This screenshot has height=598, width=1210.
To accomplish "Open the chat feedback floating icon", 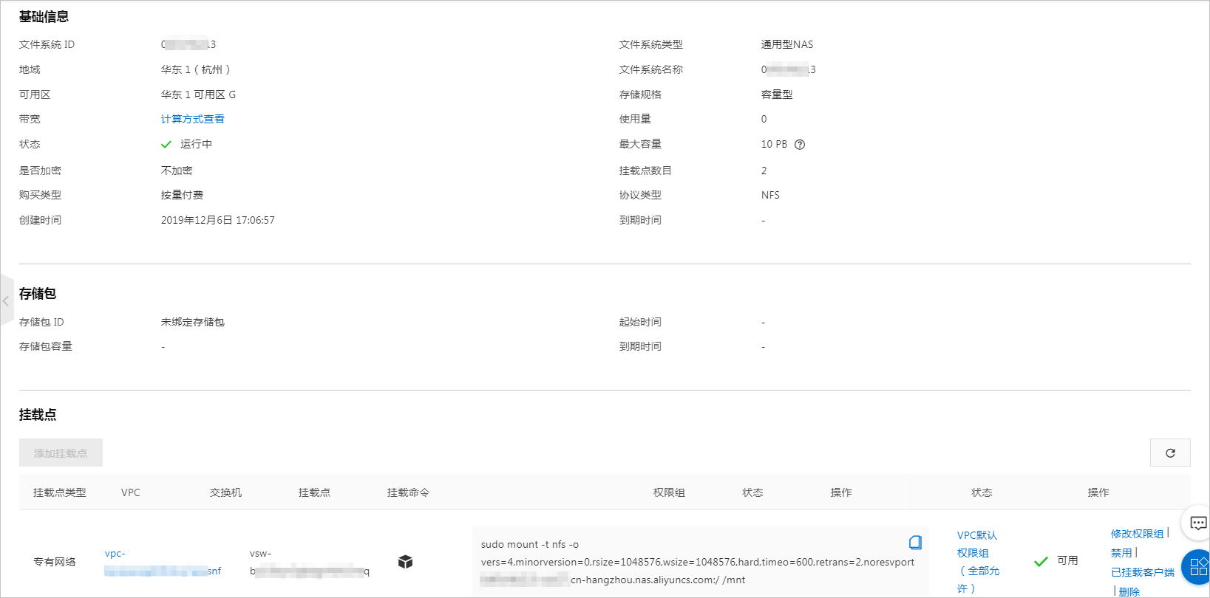I will click(x=1197, y=523).
